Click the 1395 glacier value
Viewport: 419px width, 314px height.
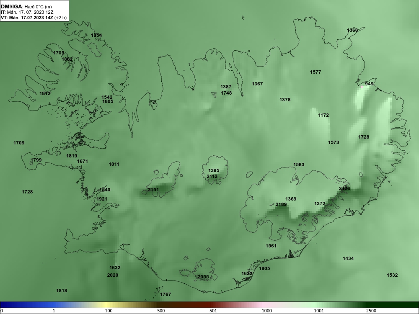coord(214,170)
